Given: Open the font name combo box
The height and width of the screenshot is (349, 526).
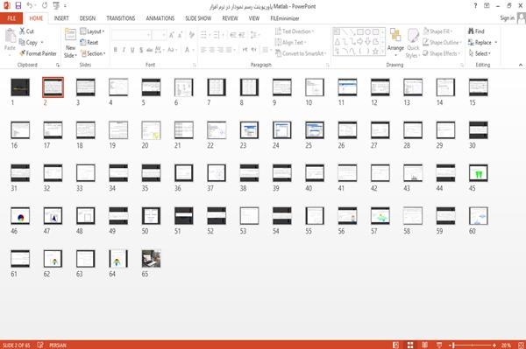Looking at the screenshot, I should (x=131, y=35).
